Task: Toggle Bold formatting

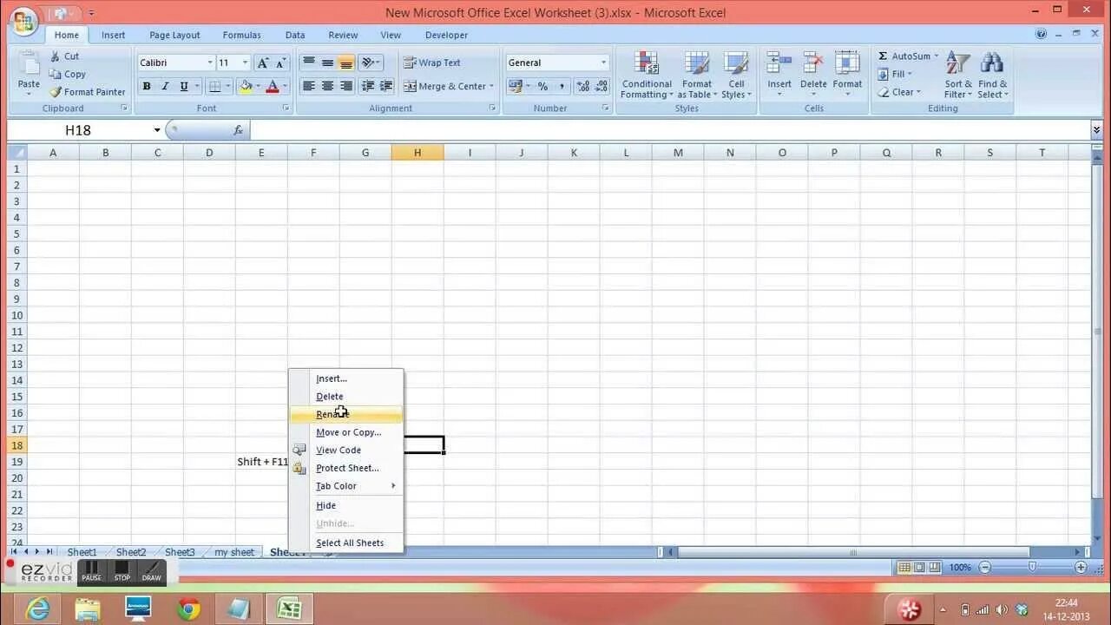Action: coord(147,86)
